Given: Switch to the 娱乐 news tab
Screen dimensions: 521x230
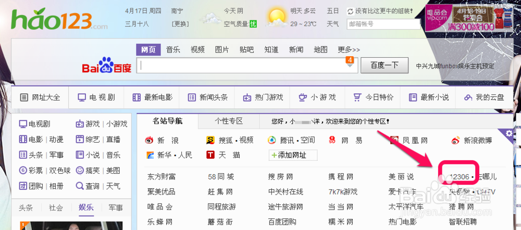Looking at the screenshot, I should click(x=86, y=208).
